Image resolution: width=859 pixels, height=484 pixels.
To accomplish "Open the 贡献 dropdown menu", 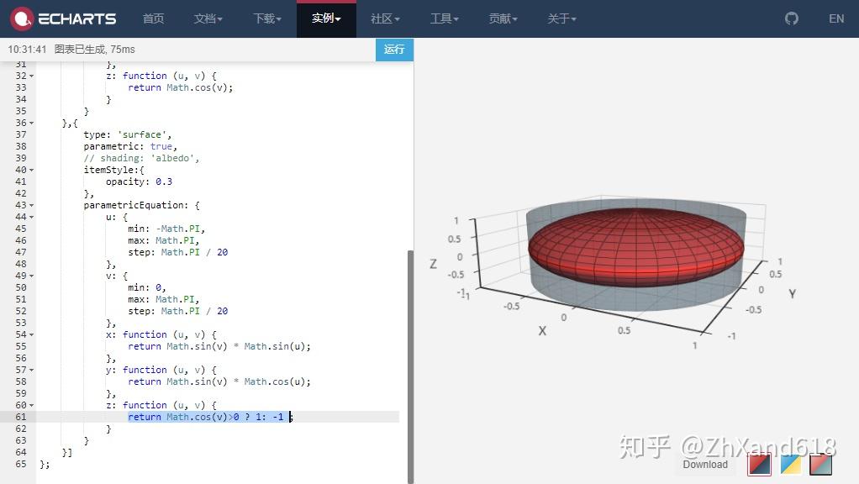I will click(x=502, y=18).
